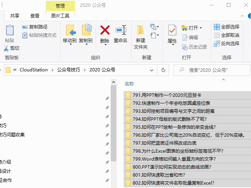Image resolution: width=251 pixels, height=188 pixels.
Task: Expand the Copy to (复制到) dropdown arrow
Action: tap(86, 44)
